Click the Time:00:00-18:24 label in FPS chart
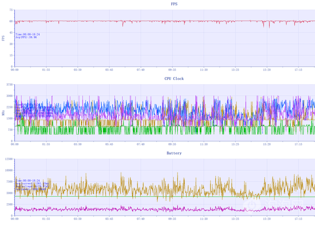The width and height of the screenshot is (315, 227). 28,34
